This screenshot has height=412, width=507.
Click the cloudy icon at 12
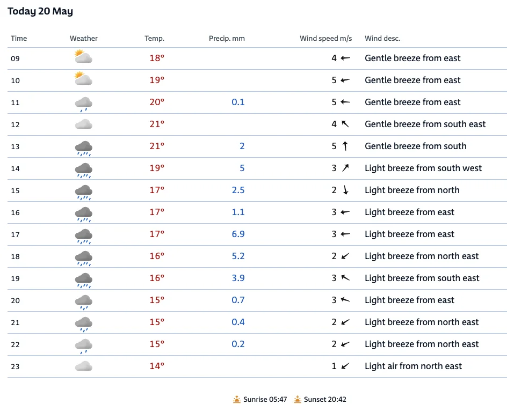tap(83, 124)
